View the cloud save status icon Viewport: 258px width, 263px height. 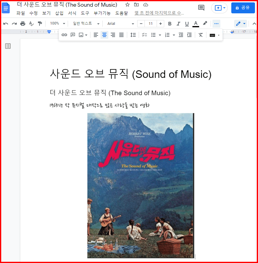[x=146, y=5]
